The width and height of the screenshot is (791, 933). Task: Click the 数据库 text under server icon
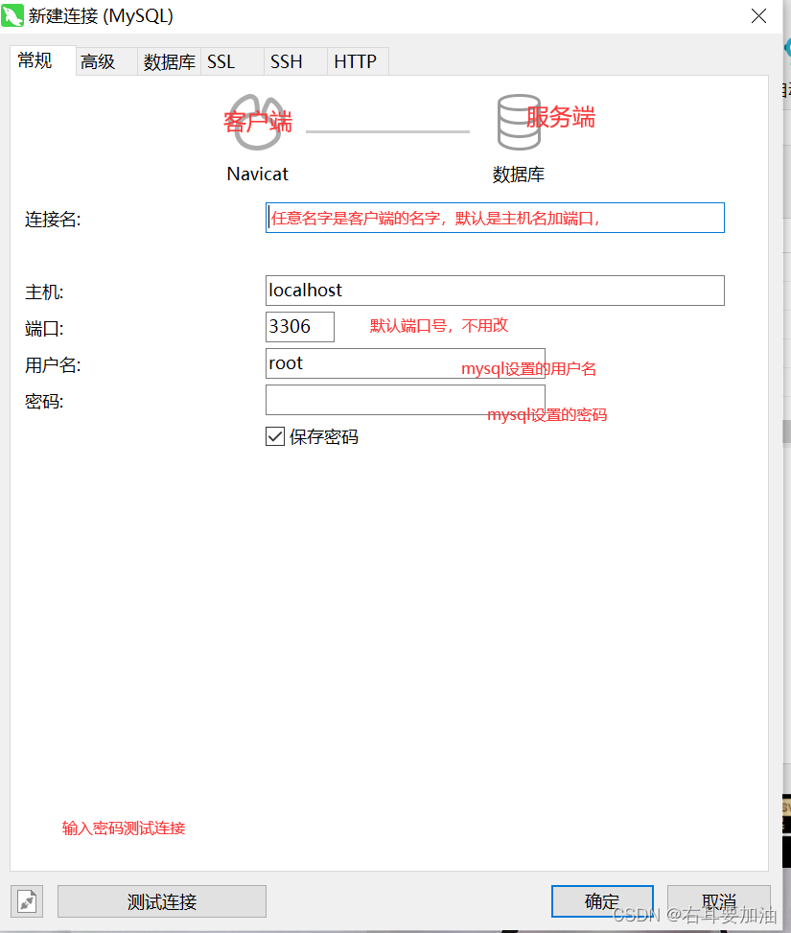(x=519, y=175)
